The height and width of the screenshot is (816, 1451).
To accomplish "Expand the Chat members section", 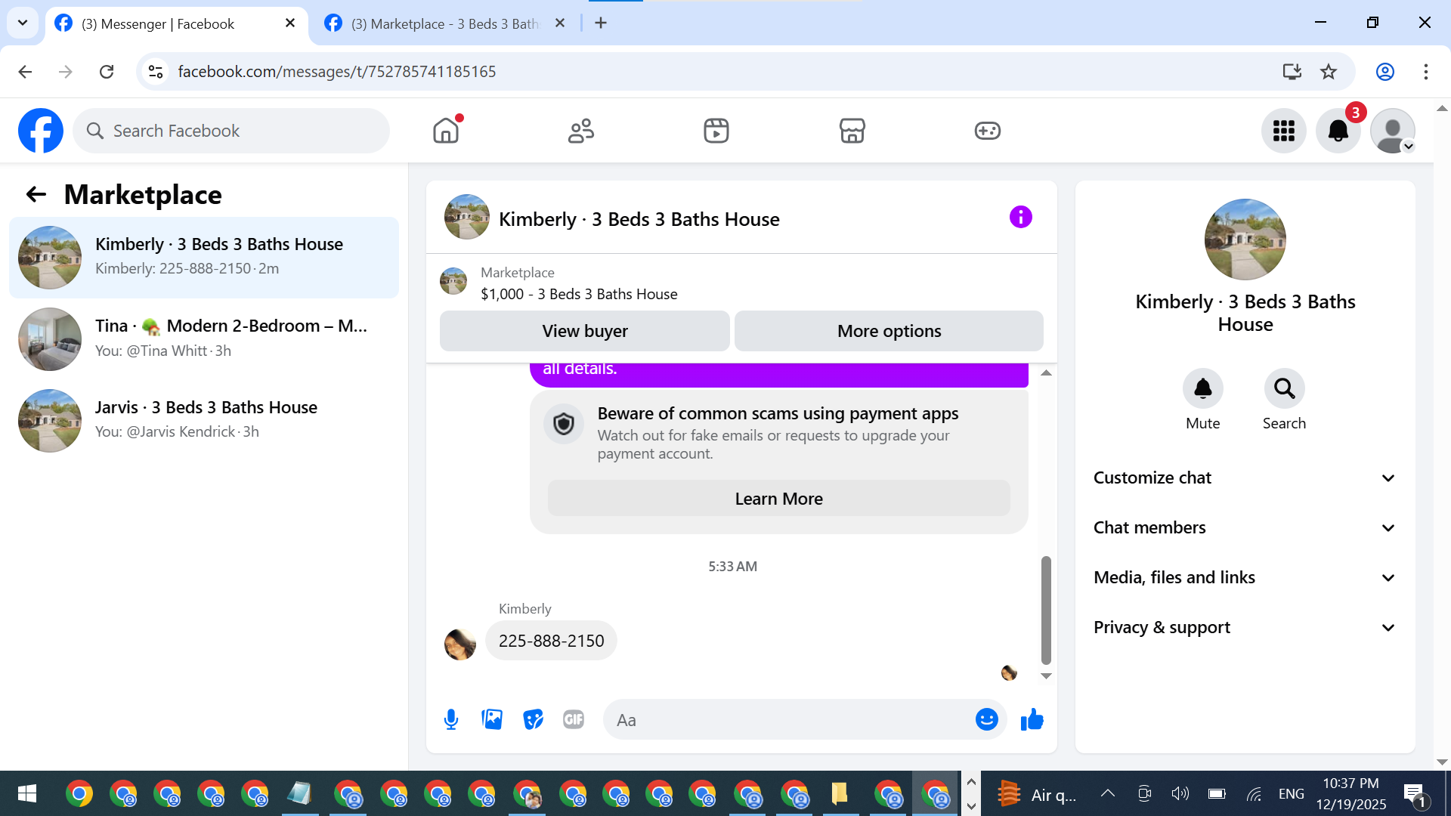I will (x=1245, y=527).
